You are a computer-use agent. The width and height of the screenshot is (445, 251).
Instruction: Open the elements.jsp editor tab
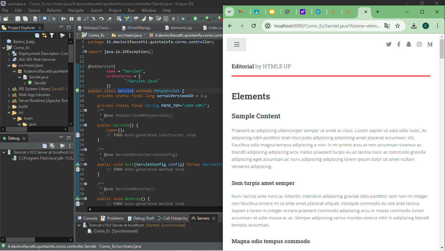tap(181, 28)
